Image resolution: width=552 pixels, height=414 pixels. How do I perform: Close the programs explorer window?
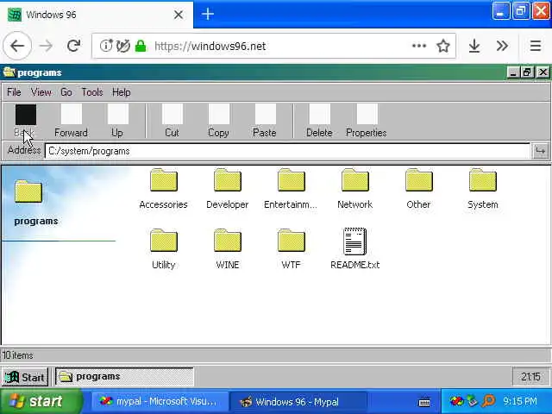(x=543, y=72)
